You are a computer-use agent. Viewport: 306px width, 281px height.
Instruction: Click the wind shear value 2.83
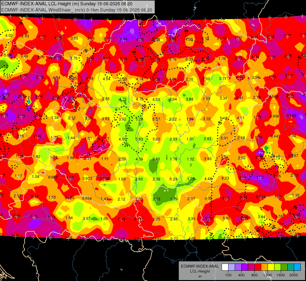pos(25,36)
